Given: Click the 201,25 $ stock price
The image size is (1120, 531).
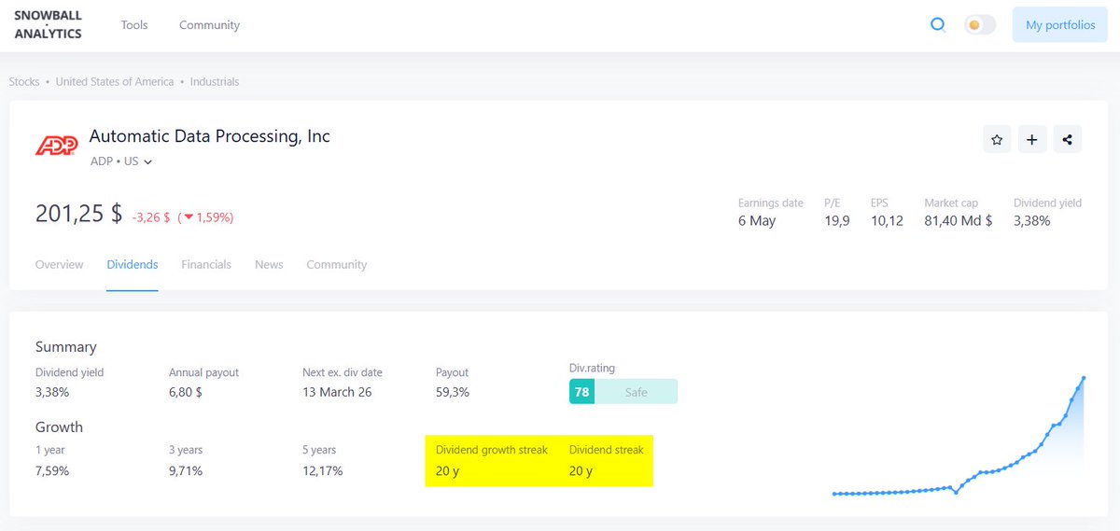Looking at the screenshot, I should [78, 214].
